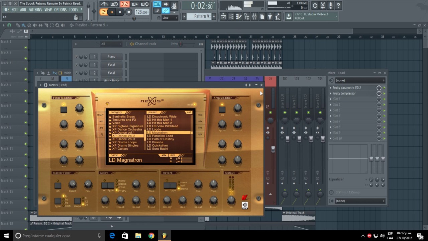The width and height of the screenshot is (428, 241).
Task: Open Microsoft Edge in taskbar
Action: click(112, 236)
